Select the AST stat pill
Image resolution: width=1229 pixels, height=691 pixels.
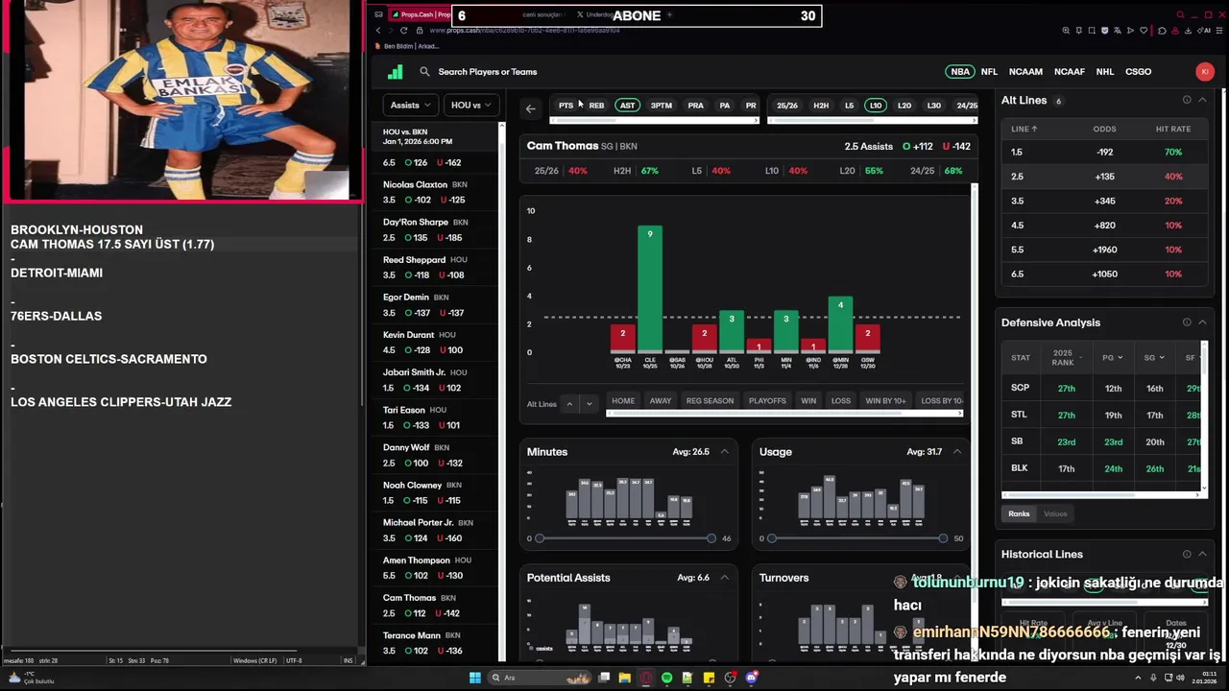click(627, 106)
